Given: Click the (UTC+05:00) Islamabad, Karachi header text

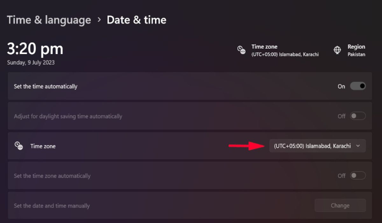Looking at the screenshot, I should click(x=285, y=54).
